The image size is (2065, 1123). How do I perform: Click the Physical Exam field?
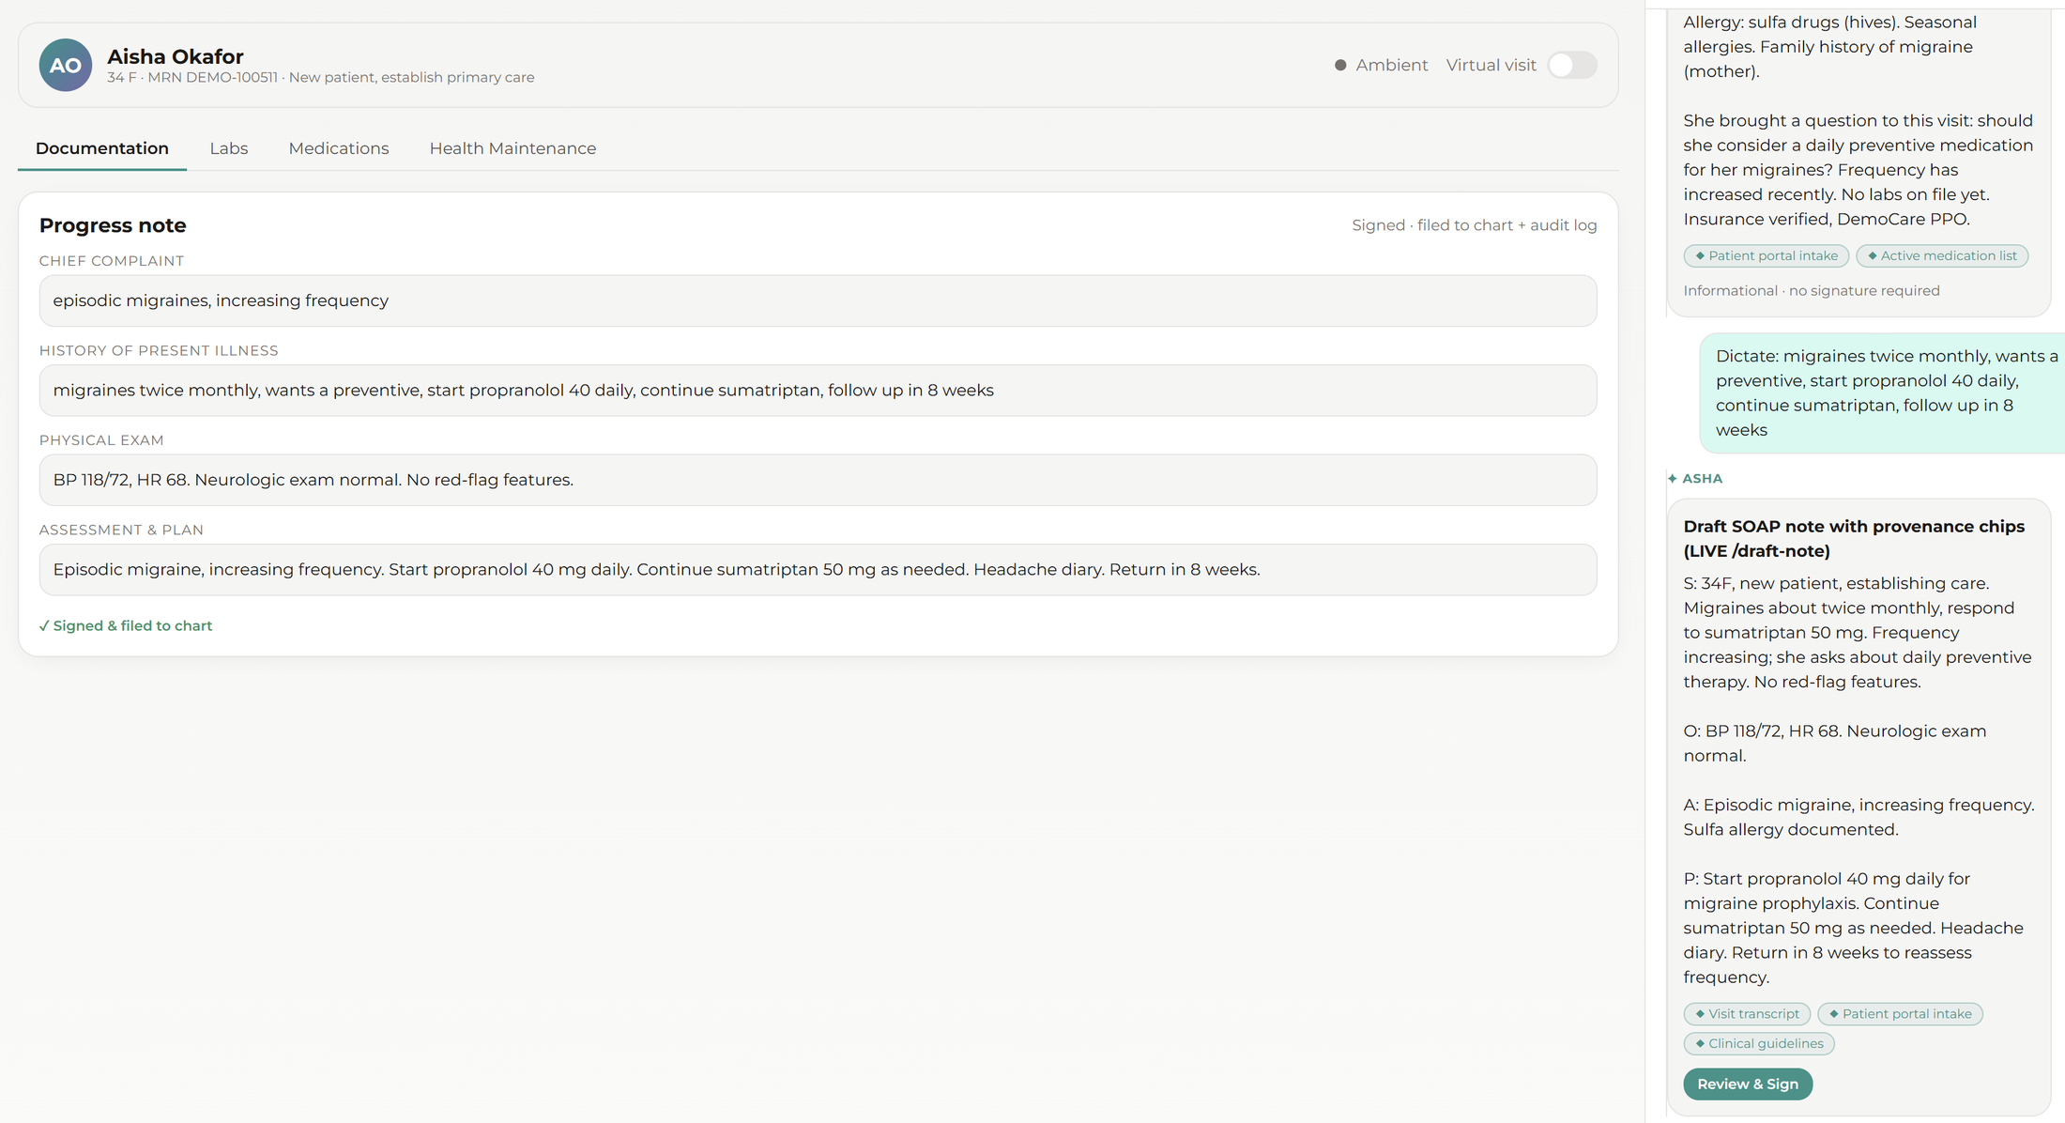pos(818,480)
